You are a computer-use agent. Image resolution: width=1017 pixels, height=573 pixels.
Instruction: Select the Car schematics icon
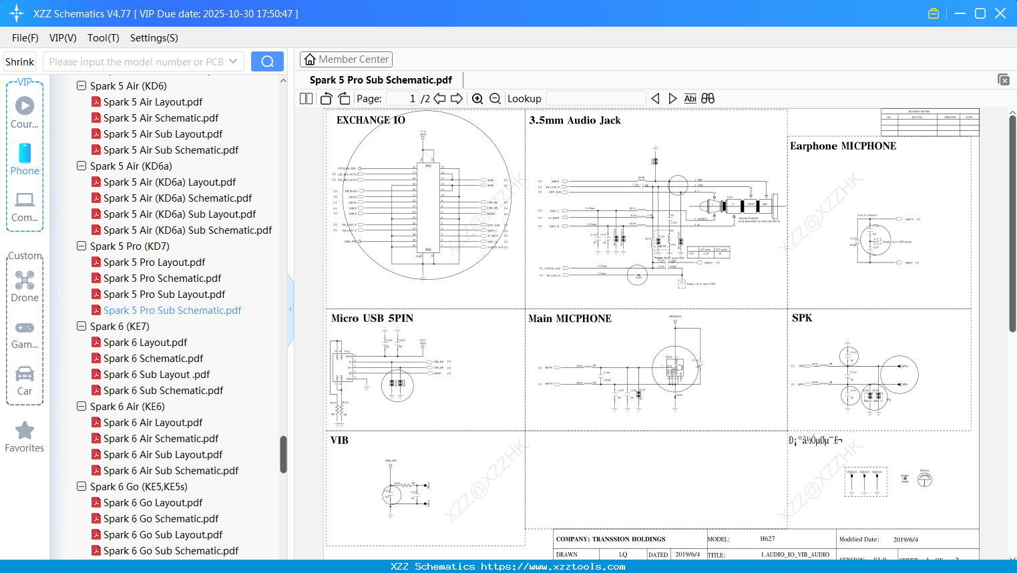(x=24, y=374)
